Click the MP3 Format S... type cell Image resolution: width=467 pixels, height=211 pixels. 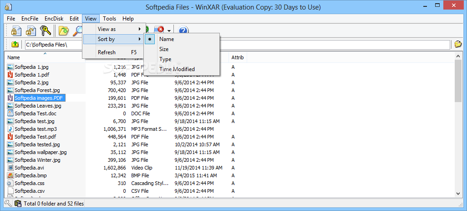point(149,129)
